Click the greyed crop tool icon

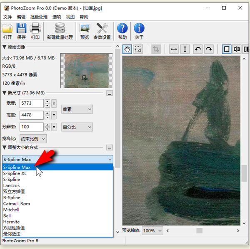pyautogui.click(x=156, y=49)
